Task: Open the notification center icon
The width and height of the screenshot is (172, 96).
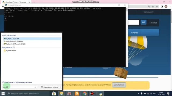Action: click(168, 94)
